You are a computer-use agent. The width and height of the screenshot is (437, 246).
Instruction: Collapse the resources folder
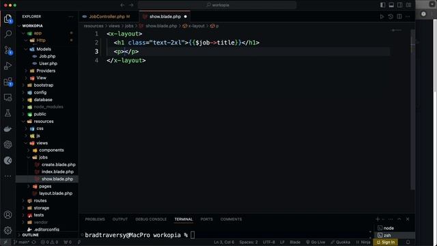point(23,122)
